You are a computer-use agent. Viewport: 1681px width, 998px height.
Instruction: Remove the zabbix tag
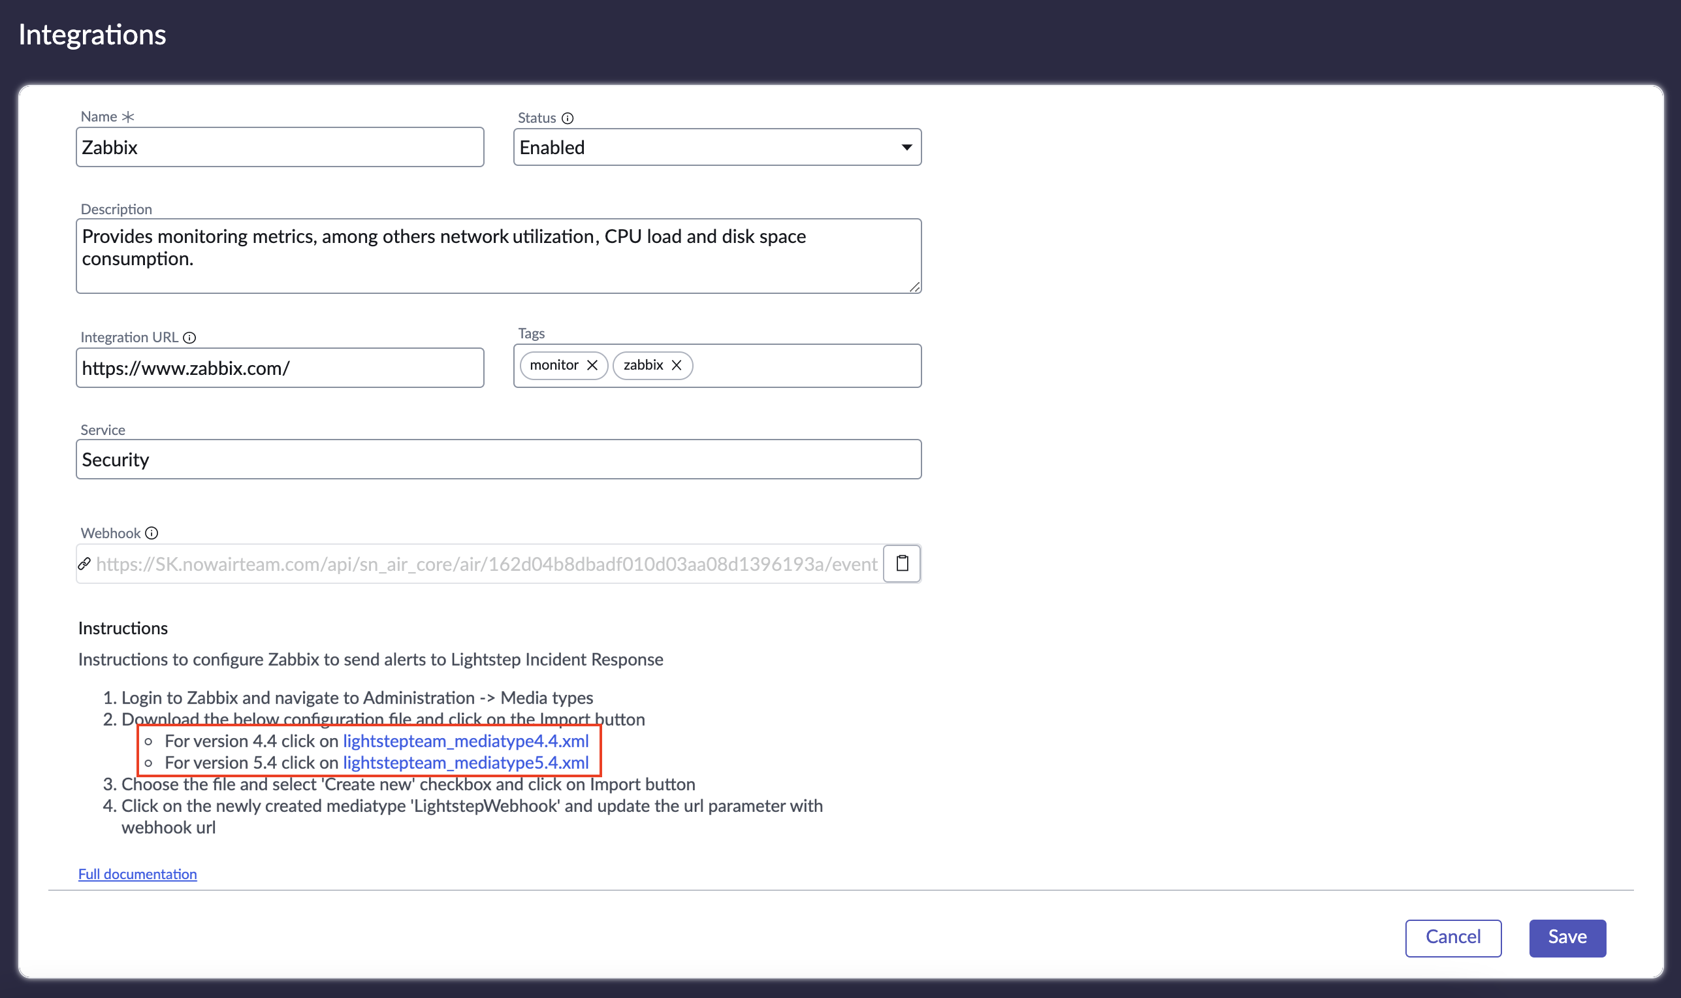677,365
